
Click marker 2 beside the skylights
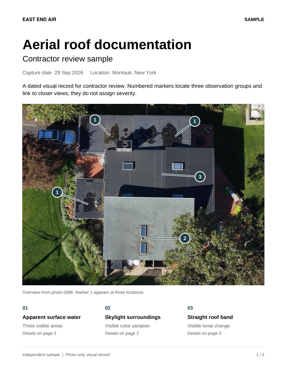click(185, 238)
